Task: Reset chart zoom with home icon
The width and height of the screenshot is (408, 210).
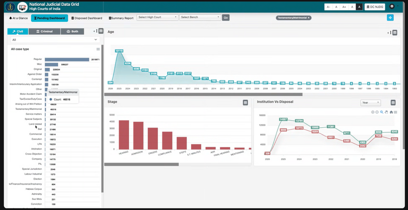Action: tap(391, 112)
